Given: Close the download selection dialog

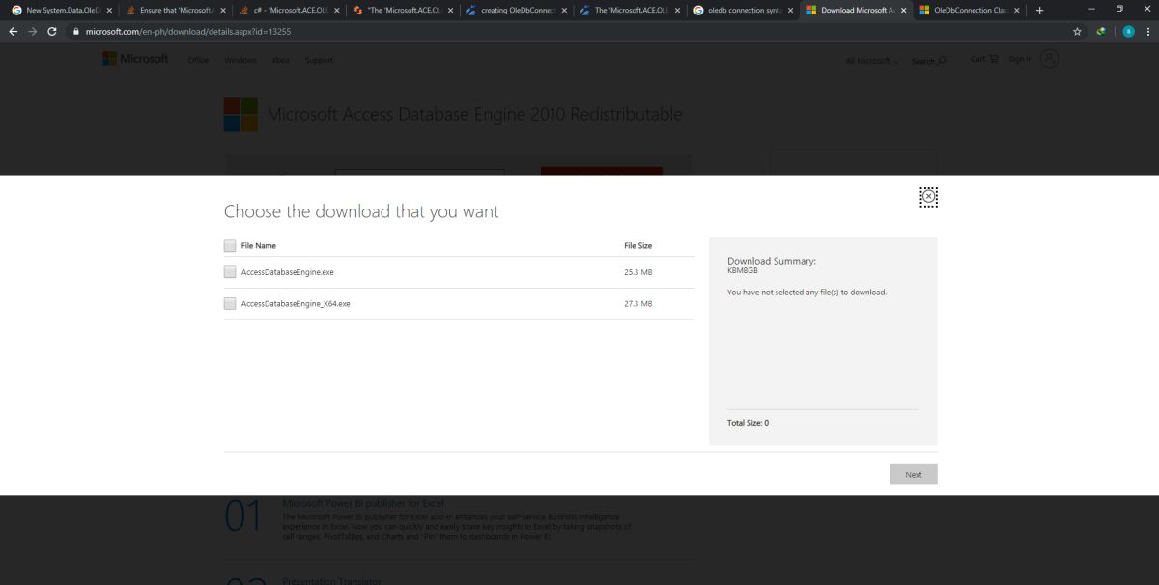Looking at the screenshot, I should 928,197.
